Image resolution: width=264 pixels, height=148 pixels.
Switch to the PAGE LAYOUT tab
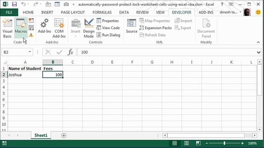(73, 12)
